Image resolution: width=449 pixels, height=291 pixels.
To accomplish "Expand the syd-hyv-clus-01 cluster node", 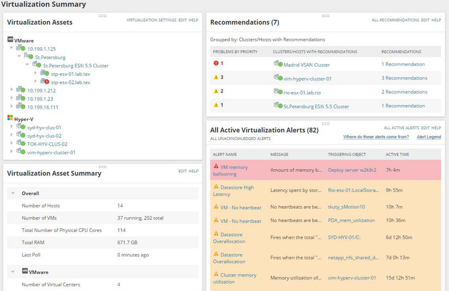I will tap(12, 127).
